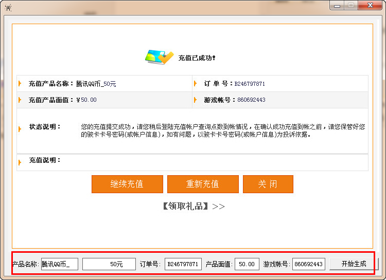The width and height of the screenshot is (386, 280).
Task: Click the recharge success card checkmark icon
Action: 159,57
